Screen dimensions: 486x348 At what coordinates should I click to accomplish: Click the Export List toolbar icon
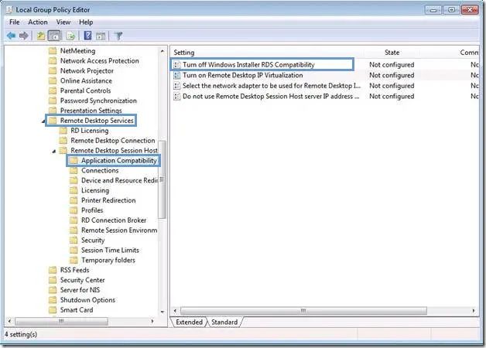click(x=70, y=36)
